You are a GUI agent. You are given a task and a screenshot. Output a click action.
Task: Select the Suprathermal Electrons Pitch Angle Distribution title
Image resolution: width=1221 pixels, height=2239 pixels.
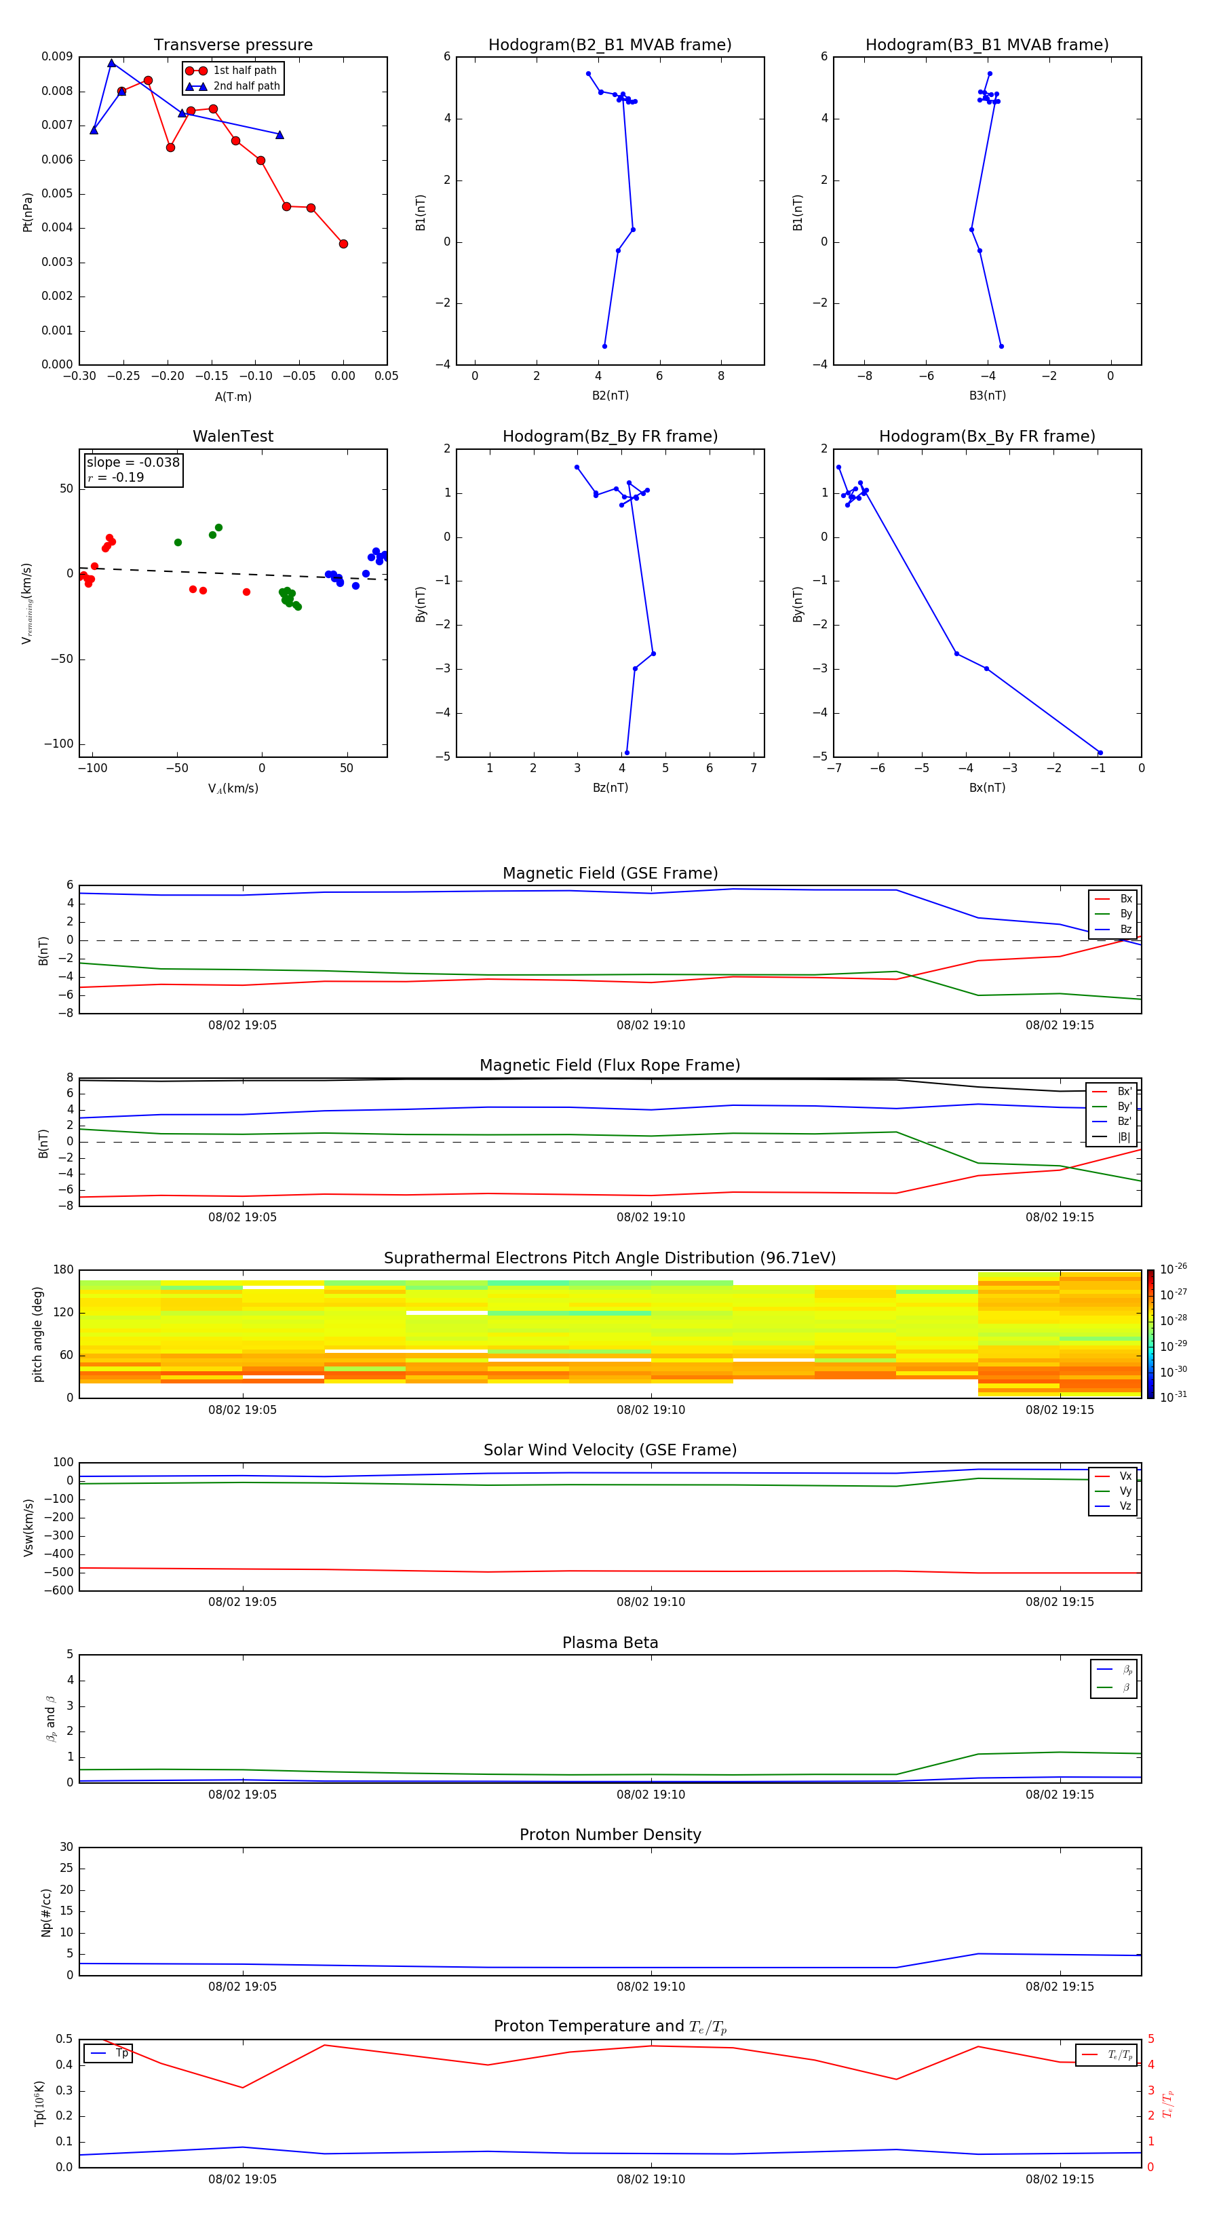(x=610, y=1259)
